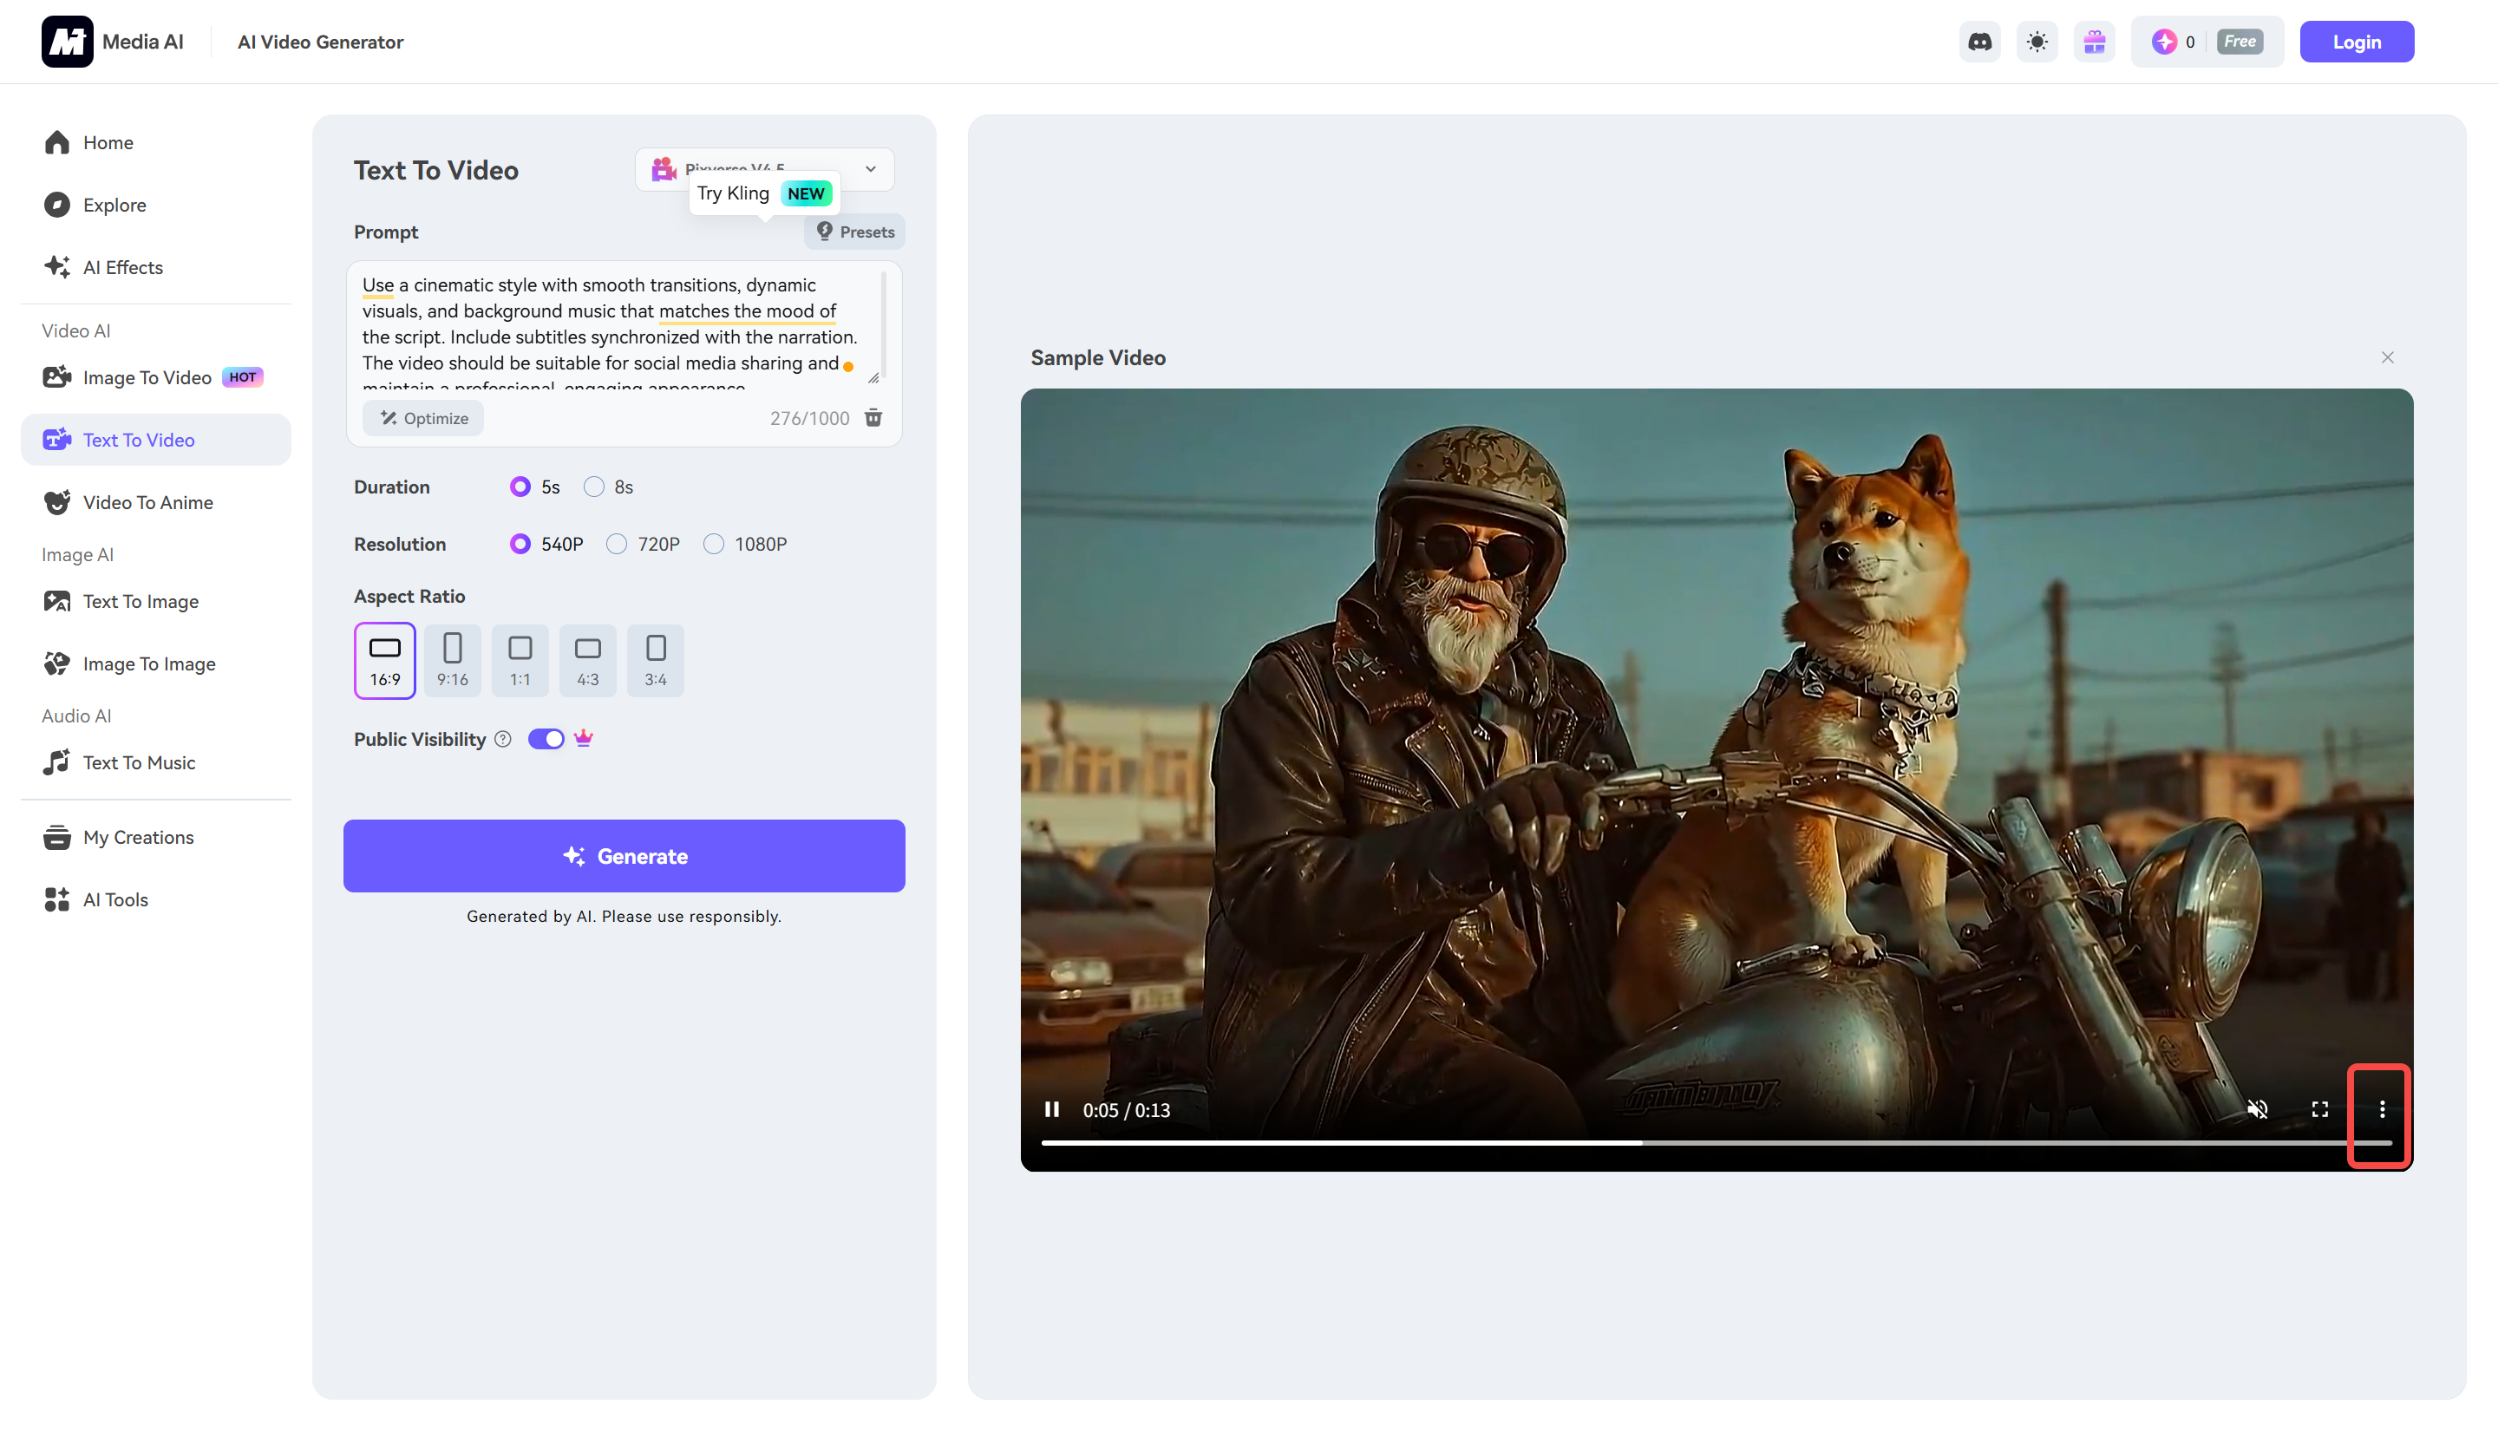This screenshot has width=2498, height=1431.
Task: Select the 8s duration option
Action: coord(593,486)
